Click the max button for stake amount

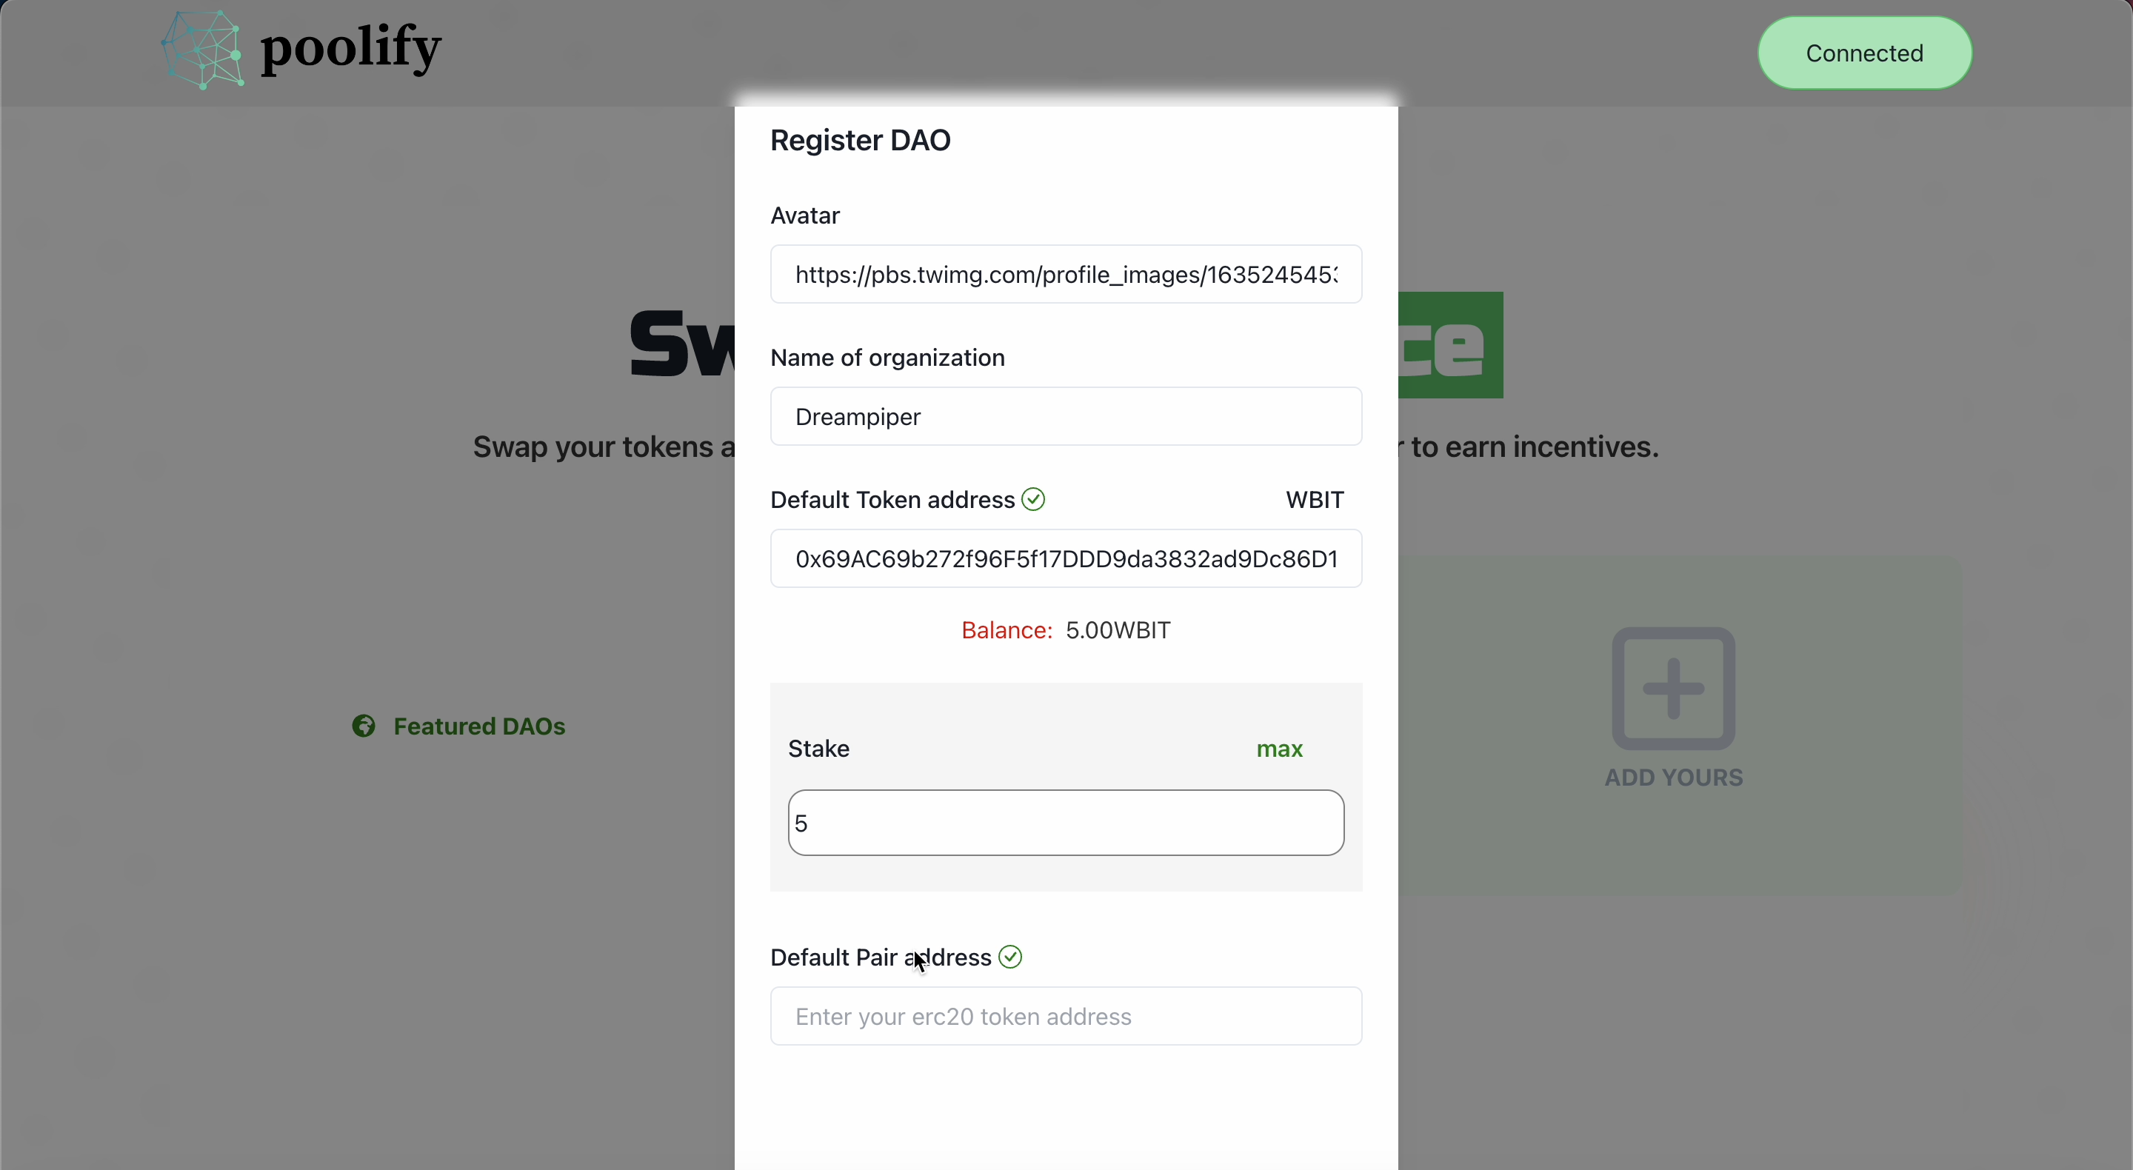1279,748
